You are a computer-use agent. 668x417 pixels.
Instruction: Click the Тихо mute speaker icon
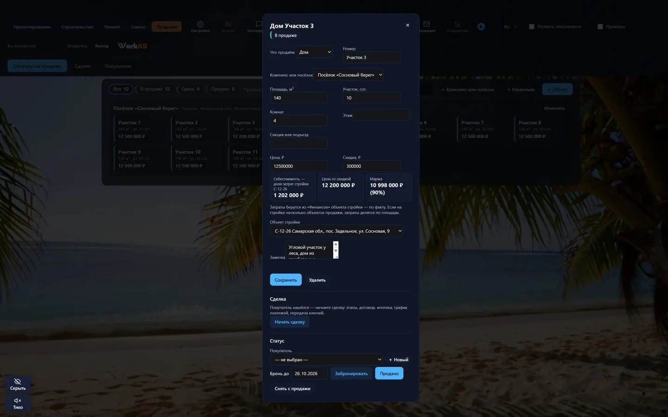(18, 403)
